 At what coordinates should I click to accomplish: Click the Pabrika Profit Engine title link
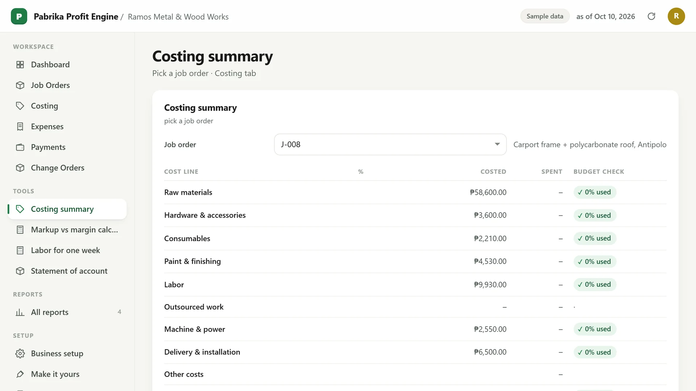(x=76, y=17)
